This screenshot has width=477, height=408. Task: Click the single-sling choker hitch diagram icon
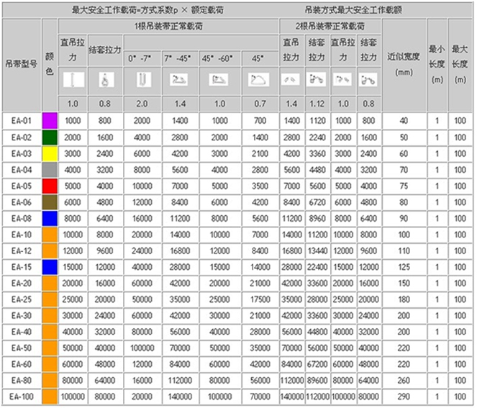coord(106,80)
